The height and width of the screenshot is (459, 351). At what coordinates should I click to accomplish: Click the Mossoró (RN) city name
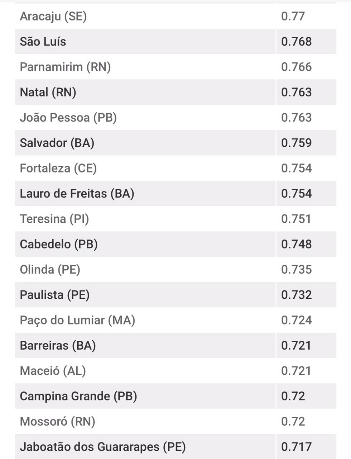tap(57, 422)
